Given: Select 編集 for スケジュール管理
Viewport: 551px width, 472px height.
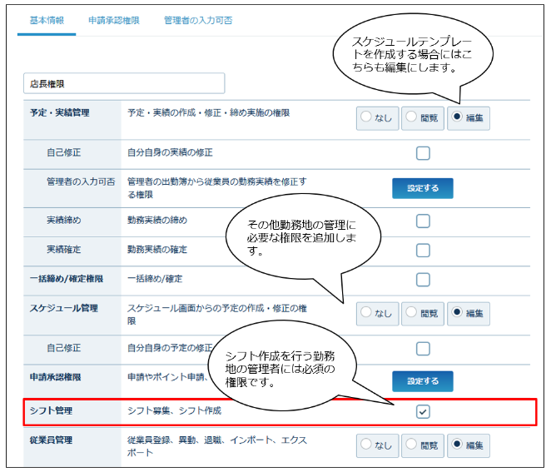Looking at the screenshot, I should 468,313.
